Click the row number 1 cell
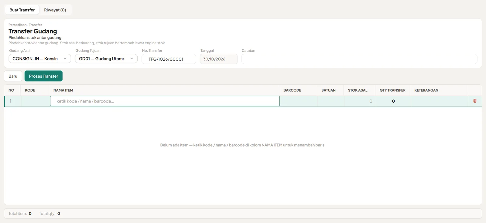 pyautogui.click(x=13, y=101)
